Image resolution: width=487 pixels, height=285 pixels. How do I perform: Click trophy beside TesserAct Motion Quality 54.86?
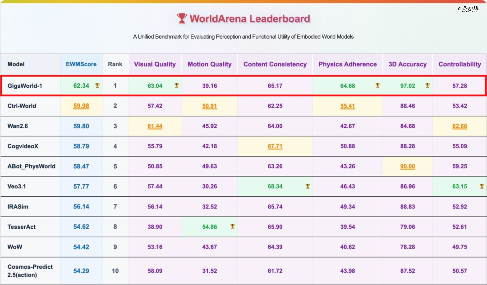[233, 227]
